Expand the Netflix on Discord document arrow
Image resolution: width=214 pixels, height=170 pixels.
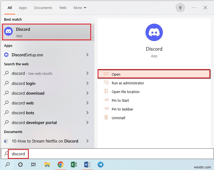click(88, 141)
